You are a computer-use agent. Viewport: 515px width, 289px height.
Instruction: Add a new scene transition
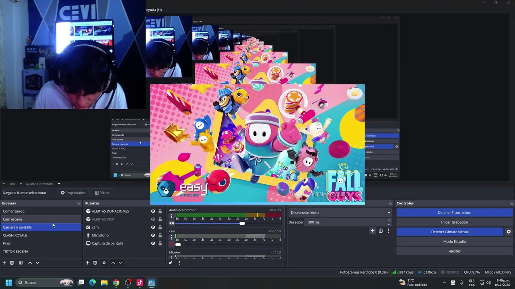click(x=372, y=231)
